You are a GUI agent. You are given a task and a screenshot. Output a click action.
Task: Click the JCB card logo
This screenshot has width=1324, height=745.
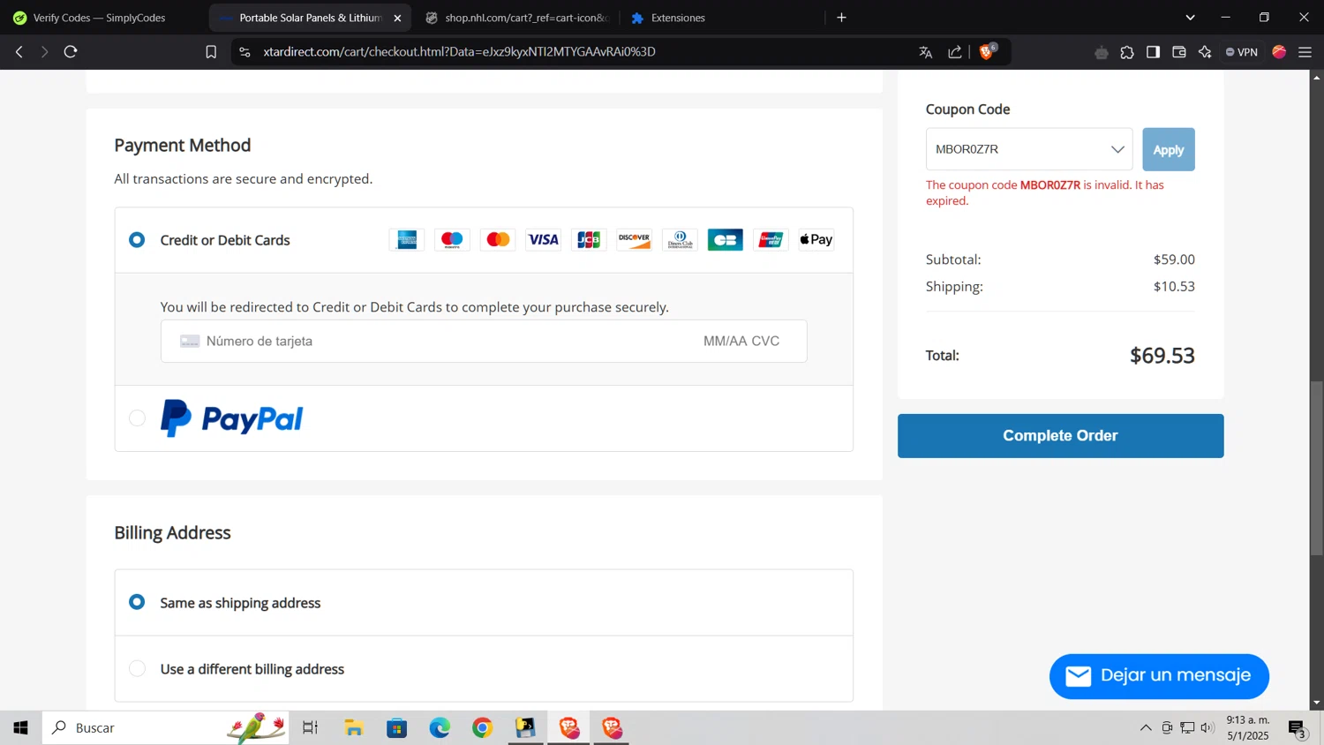[589, 240]
